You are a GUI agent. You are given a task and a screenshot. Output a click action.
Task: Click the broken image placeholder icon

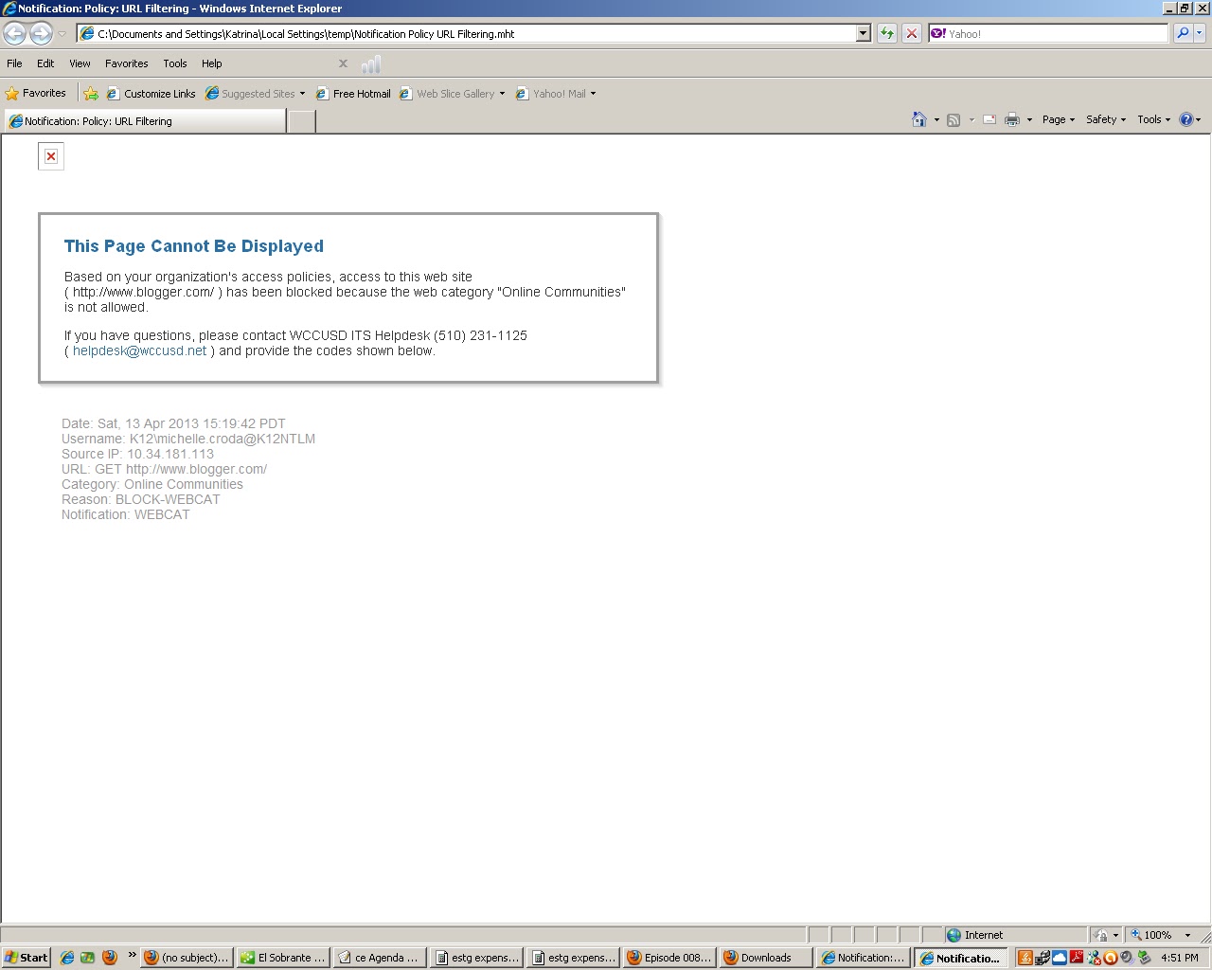pyautogui.click(x=51, y=156)
